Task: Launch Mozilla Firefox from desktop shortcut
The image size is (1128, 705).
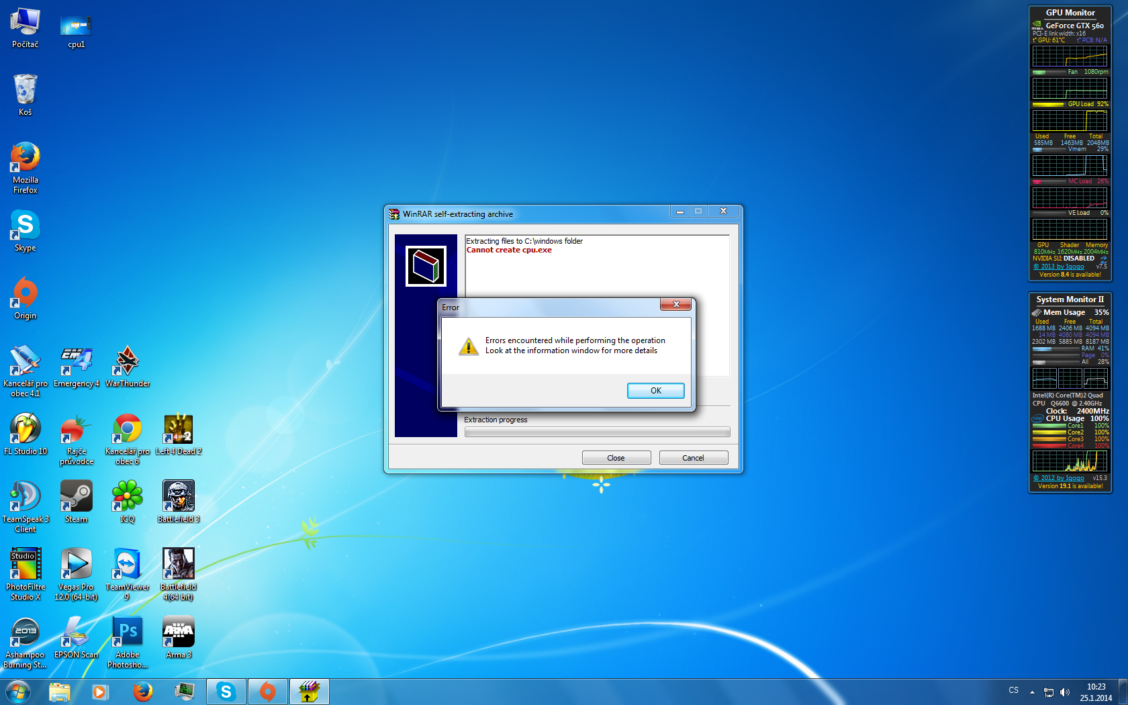Action: 25,167
